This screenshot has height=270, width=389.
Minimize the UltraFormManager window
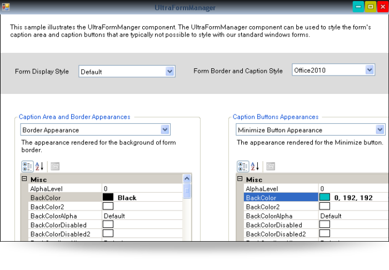358,7
